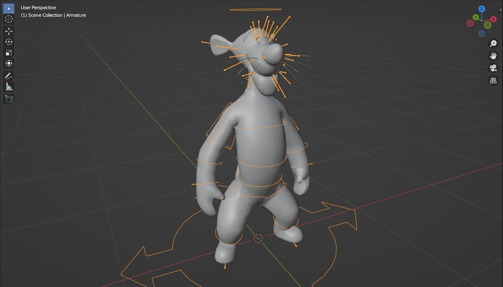Switch to the Scale tool
The image size is (503, 287).
[x=9, y=53]
